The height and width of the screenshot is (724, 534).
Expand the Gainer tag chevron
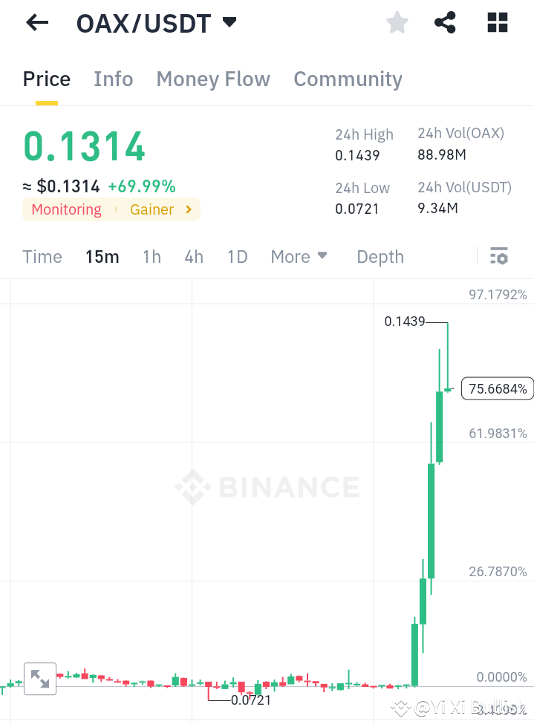pyautogui.click(x=189, y=209)
